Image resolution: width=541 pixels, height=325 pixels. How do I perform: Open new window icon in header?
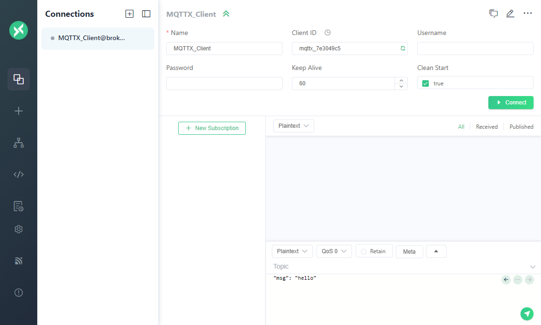(494, 14)
